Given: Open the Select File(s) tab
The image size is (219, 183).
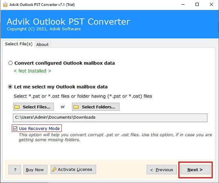Looking at the screenshot, I should click(19, 44).
